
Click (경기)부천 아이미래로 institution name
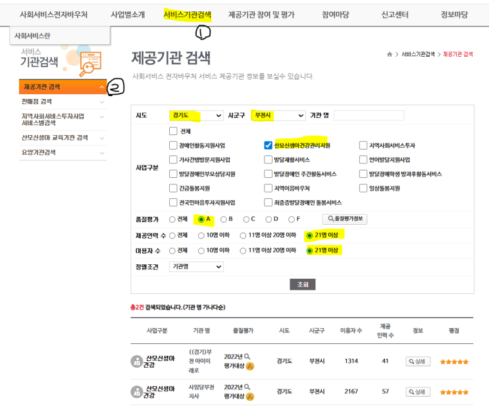200,361
